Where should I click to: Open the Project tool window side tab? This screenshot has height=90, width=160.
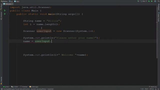tap(1, 7)
